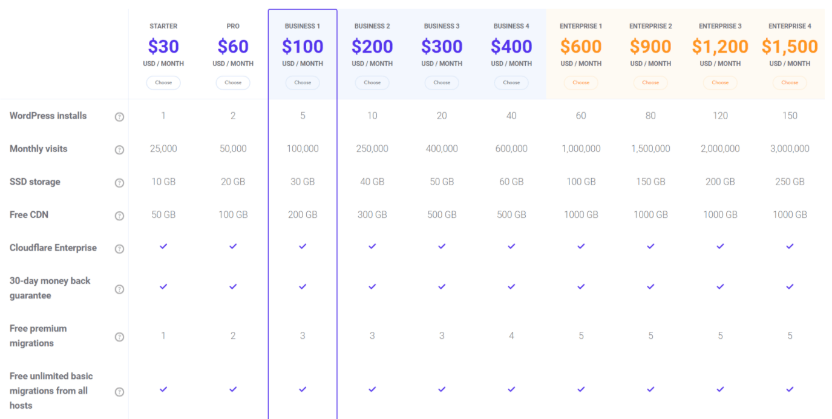Viewport: 832px width, 419px height.
Task: Click the WordPress installs row label
Action: click(x=48, y=116)
